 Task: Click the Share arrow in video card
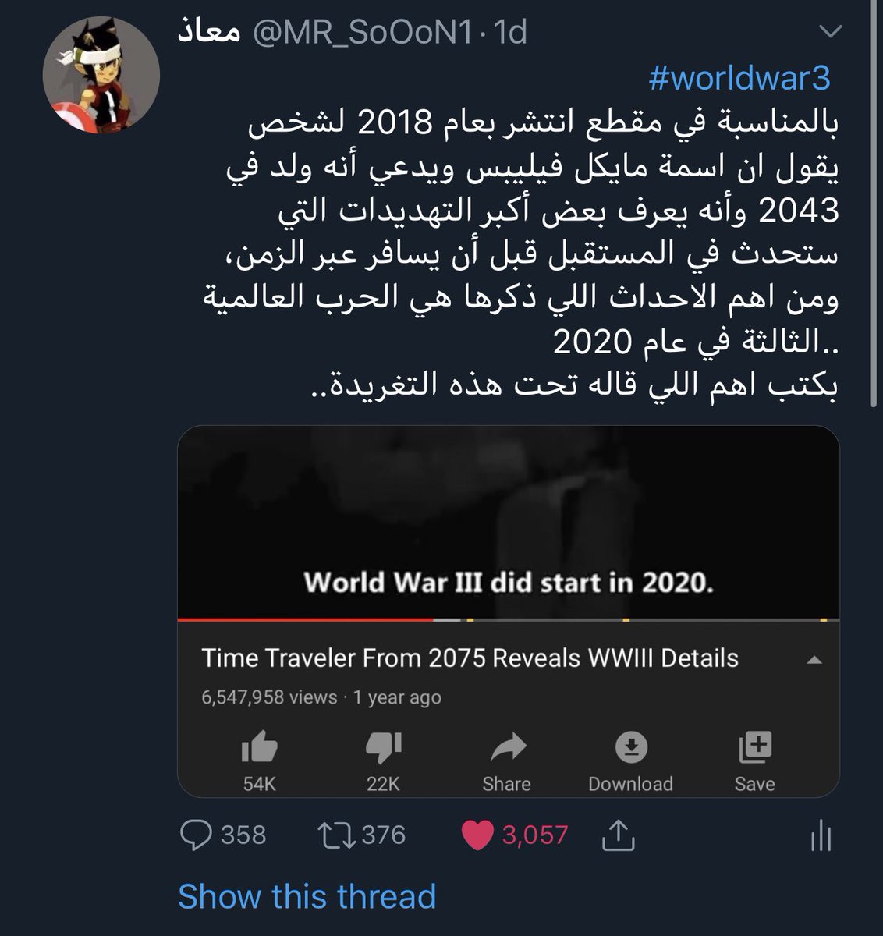(507, 749)
